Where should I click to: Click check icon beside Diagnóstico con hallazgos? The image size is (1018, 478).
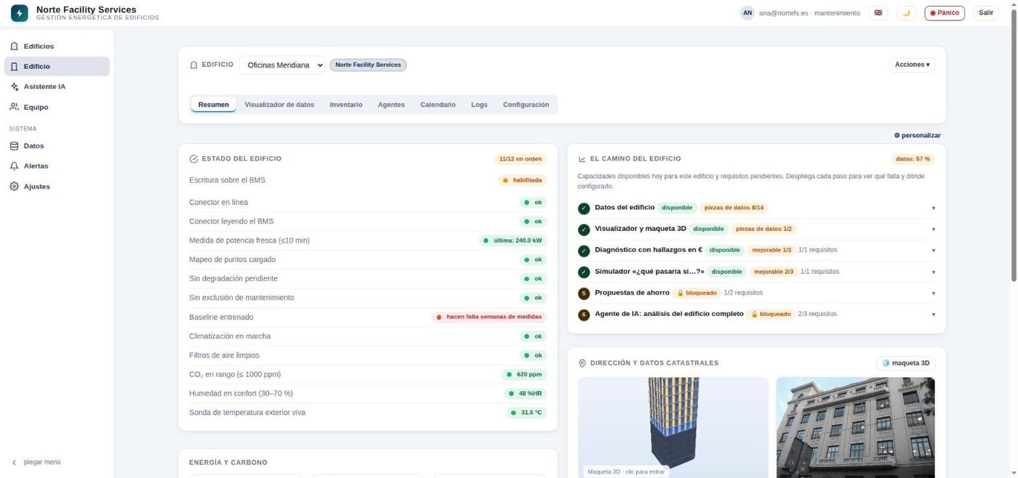(584, 251)
